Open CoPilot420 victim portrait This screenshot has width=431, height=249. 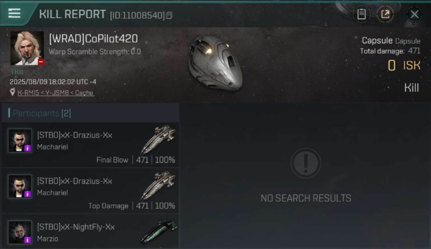pos(27,48)
